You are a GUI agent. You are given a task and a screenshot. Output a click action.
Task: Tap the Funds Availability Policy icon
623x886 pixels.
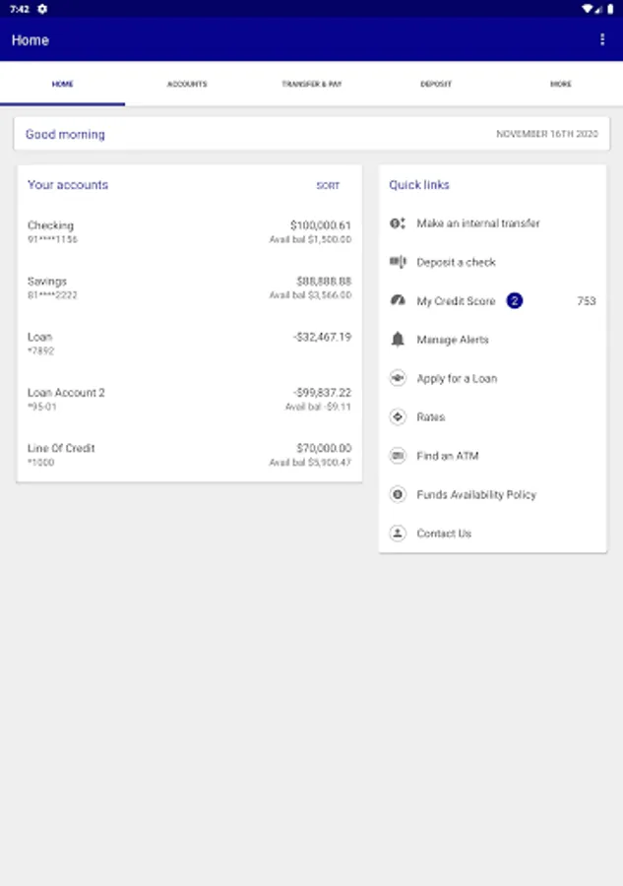coord(398,494)
